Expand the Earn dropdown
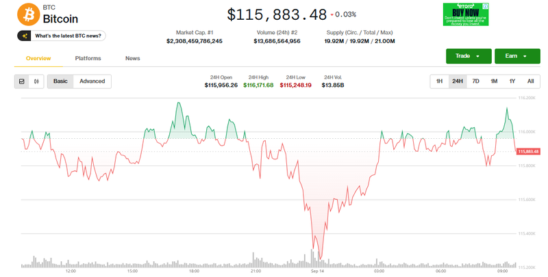548x277 pixels. pos(516,56)
